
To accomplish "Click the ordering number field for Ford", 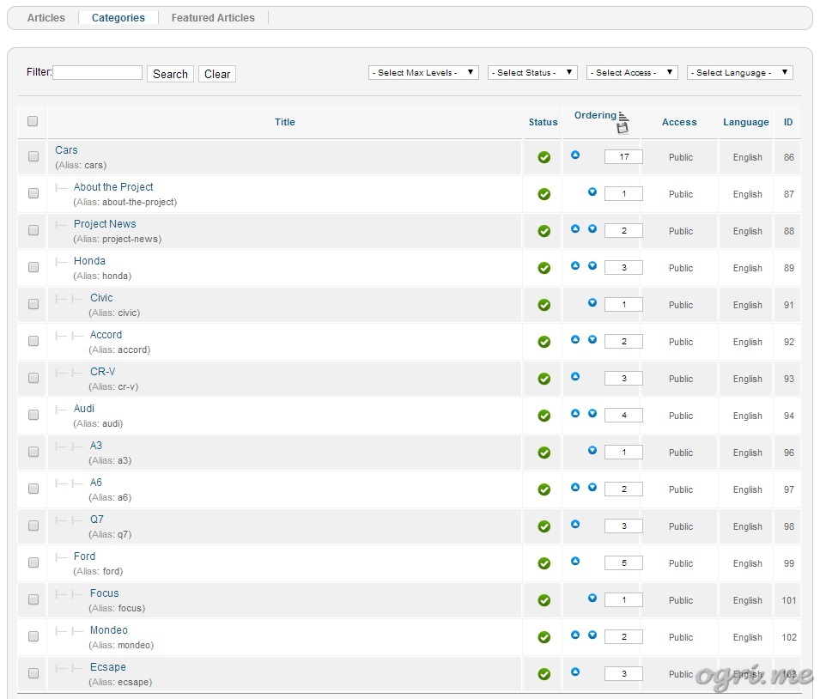I will pos(623,563).
